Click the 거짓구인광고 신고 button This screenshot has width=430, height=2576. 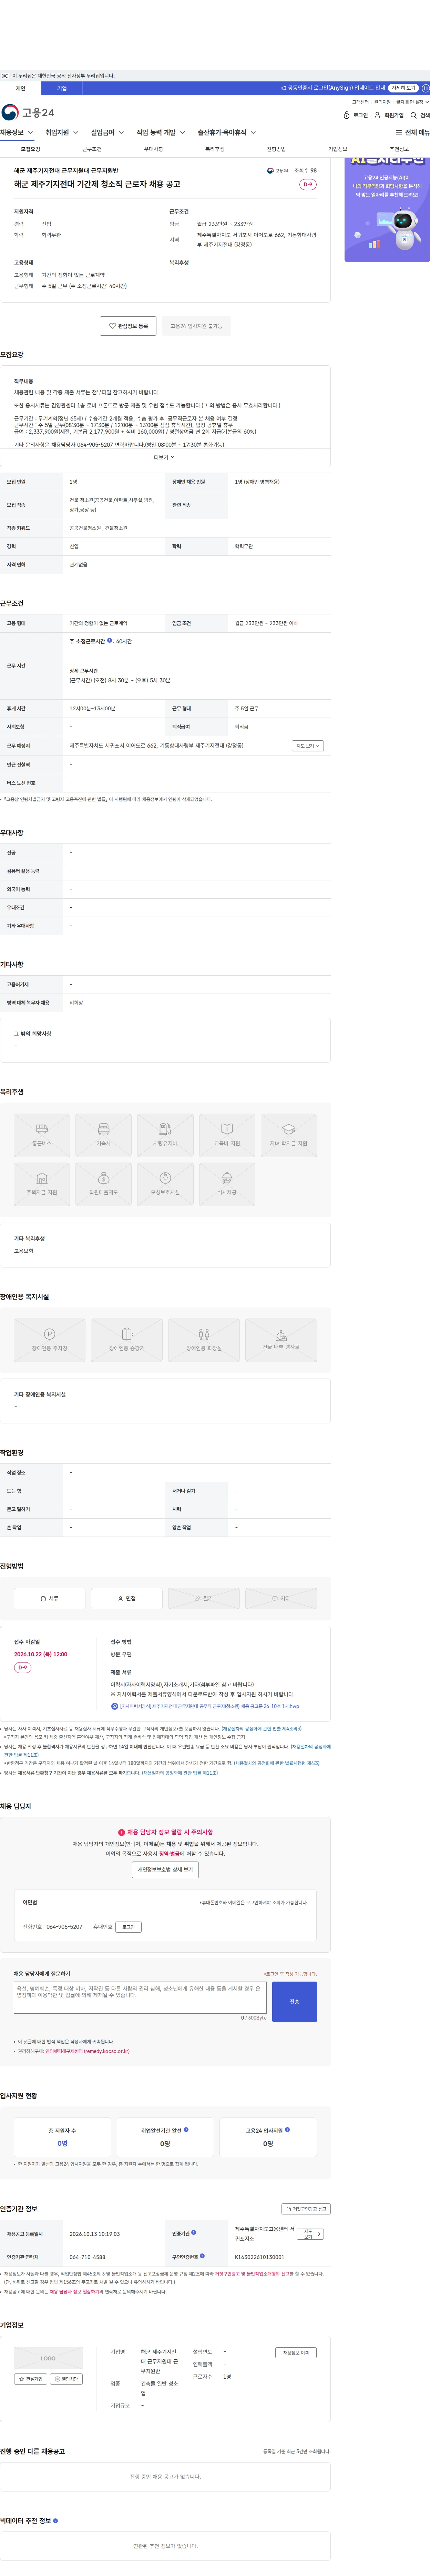[306, 2209]
